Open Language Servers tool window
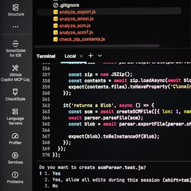 click(15, 117)
